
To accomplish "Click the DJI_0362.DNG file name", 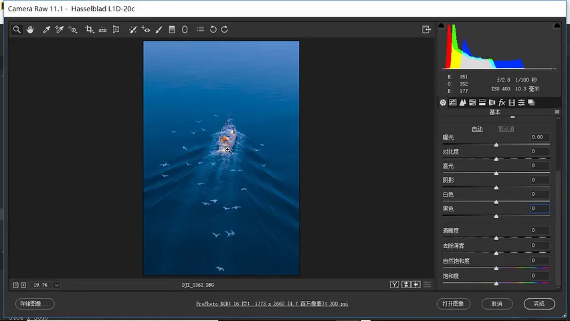I will click(198, 285).
